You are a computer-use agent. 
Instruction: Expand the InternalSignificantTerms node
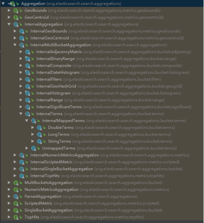(21, 107)
